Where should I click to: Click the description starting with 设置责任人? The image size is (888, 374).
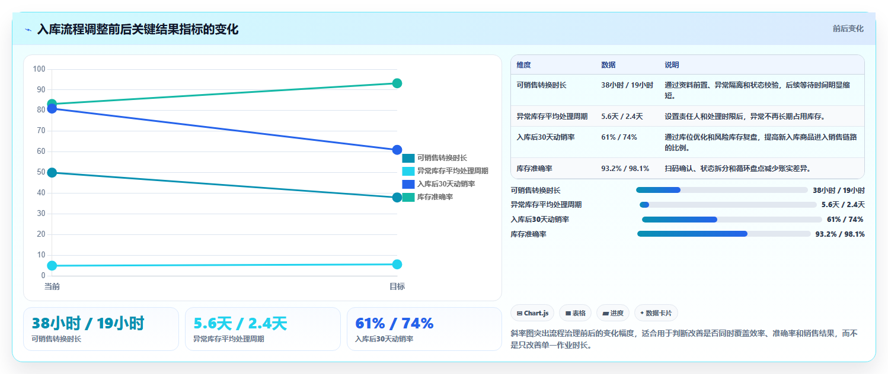pos(745,117)
